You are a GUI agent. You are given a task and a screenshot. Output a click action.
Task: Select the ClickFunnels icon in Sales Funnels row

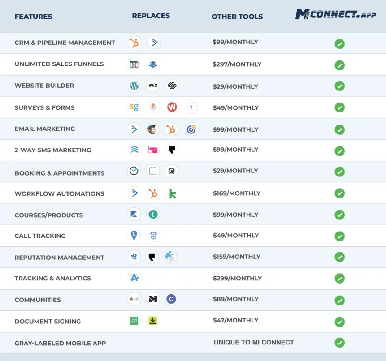click(x=134, y=64)
